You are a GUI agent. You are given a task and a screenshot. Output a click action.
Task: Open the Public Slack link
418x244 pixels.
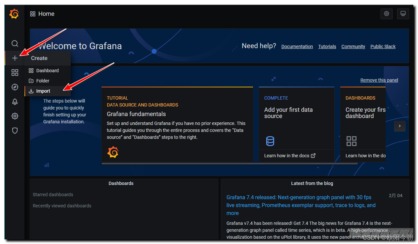tap(383, 46)
